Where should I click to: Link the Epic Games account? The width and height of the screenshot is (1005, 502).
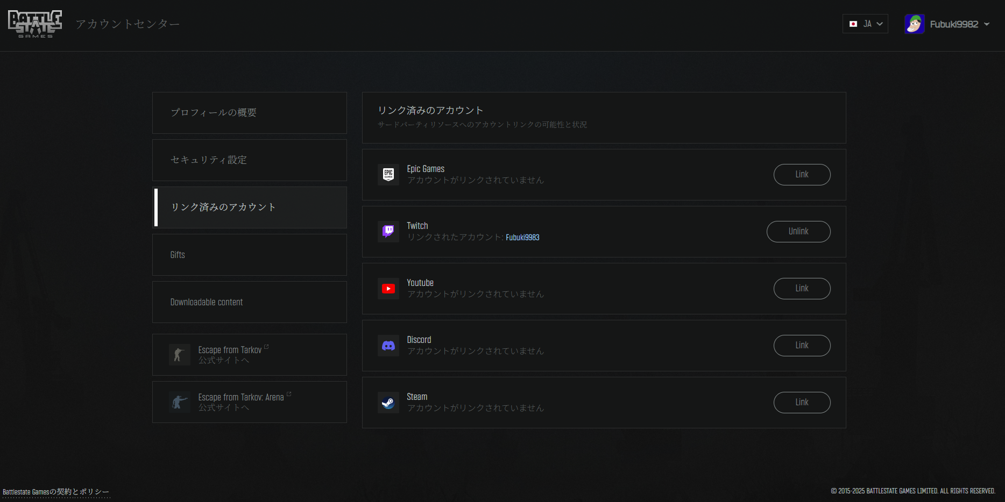pyautogui.click(x=802, y=175)
